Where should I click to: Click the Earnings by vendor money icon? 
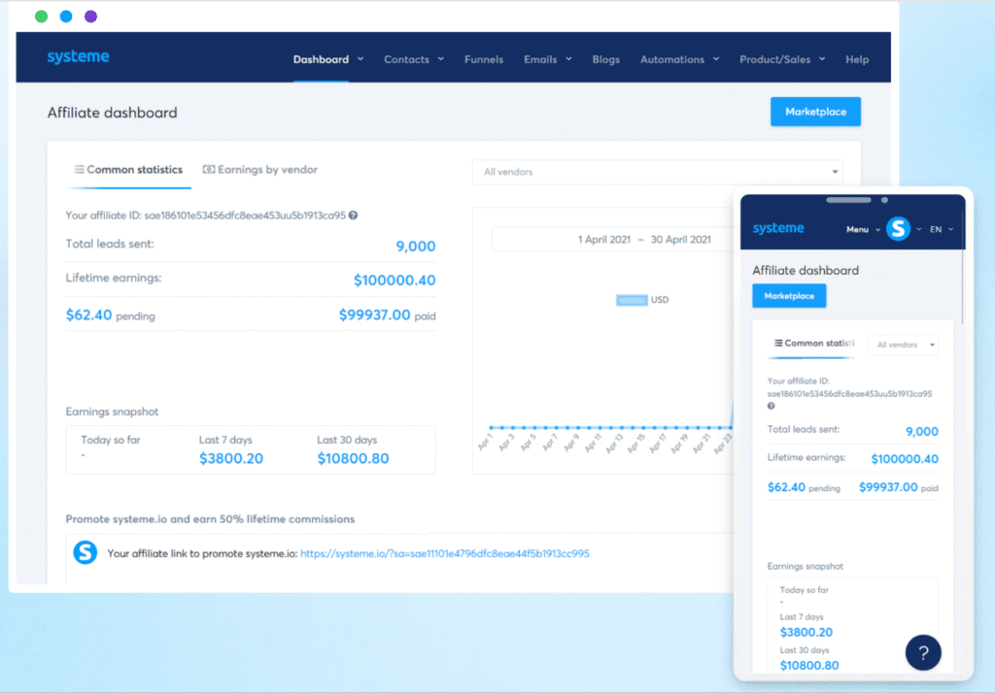tap(208, 169)
